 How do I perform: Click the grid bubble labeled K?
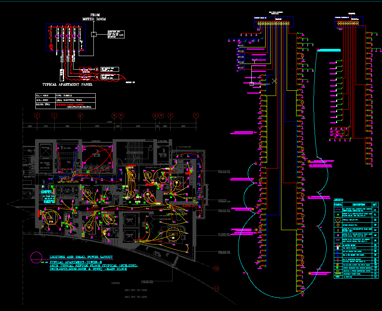click(37, 115)
